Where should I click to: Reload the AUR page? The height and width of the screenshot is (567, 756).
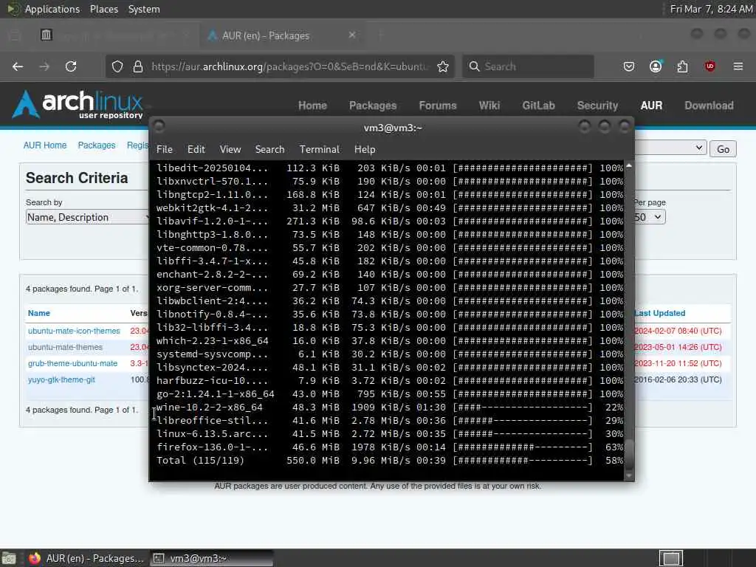71,66
